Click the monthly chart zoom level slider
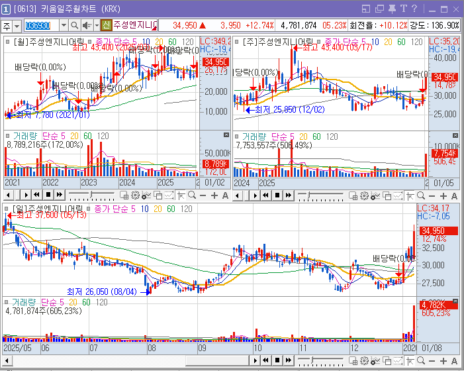464x371 pixels. [91, 195]
